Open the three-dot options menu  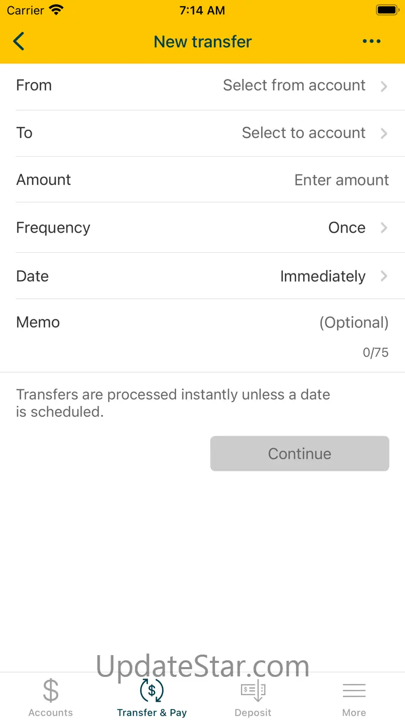[x=372, y=42]
